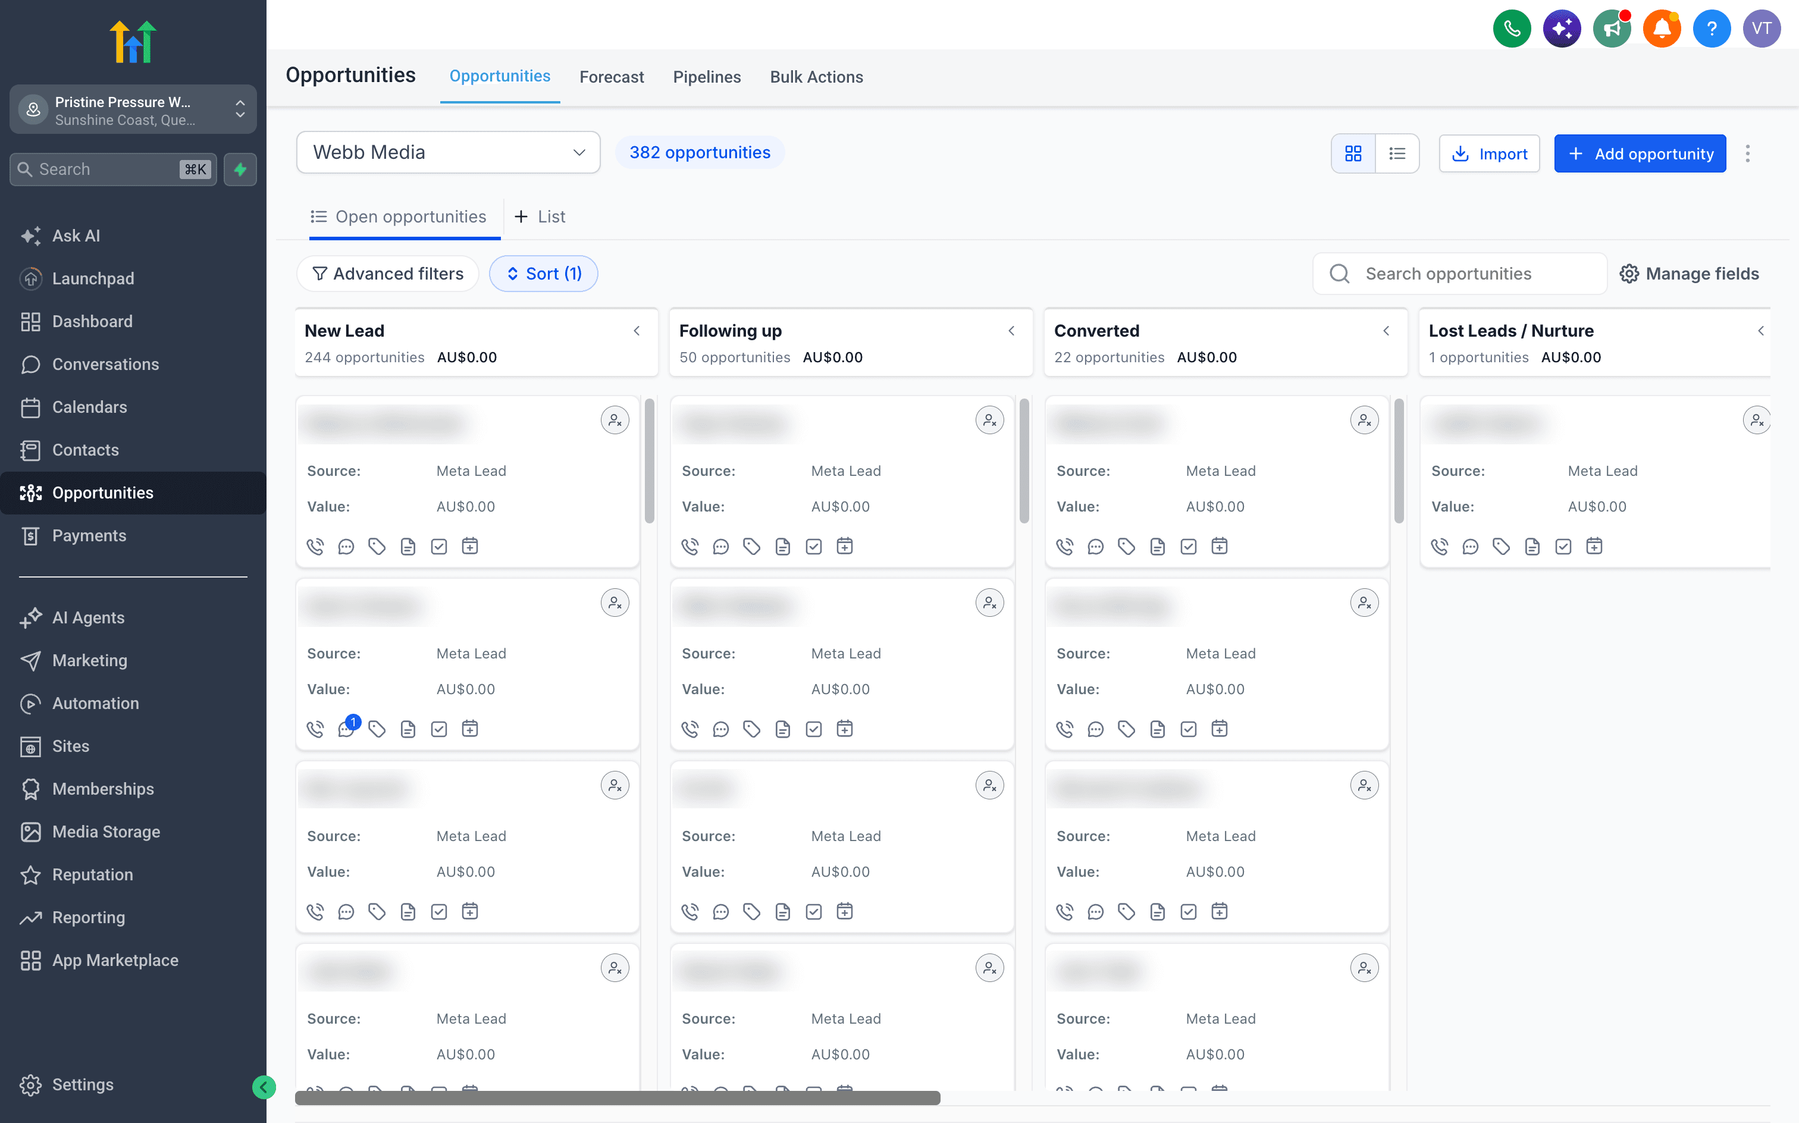The image size is (1799, 1123).
Task: Click the blue help question mark icon
Action: click(x=1712, y=28)
